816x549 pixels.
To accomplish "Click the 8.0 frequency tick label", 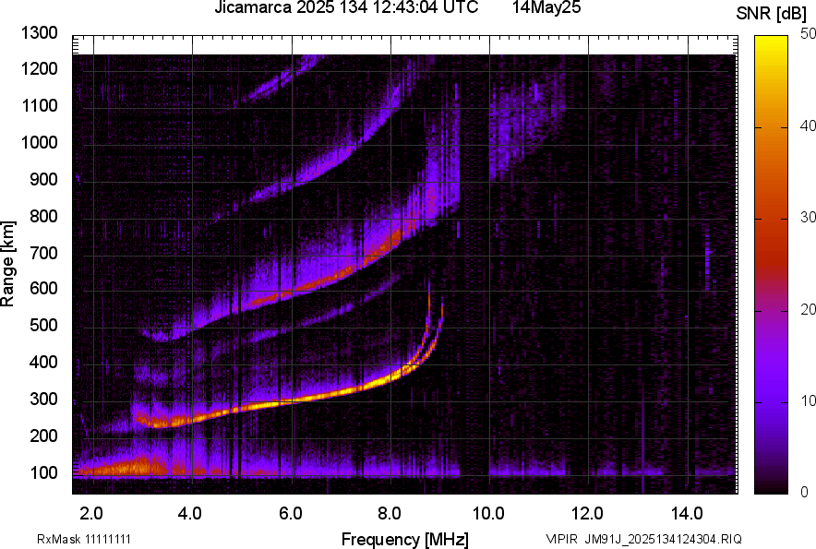I will [390, 513].
